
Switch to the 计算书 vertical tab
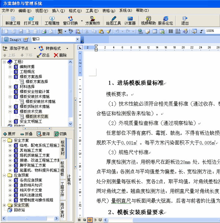click(69, 180)
